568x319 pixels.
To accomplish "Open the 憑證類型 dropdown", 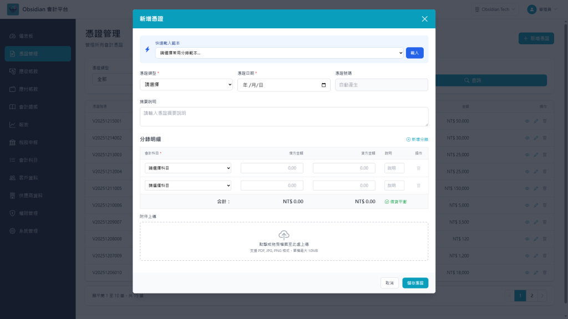I will coord(186,85).
